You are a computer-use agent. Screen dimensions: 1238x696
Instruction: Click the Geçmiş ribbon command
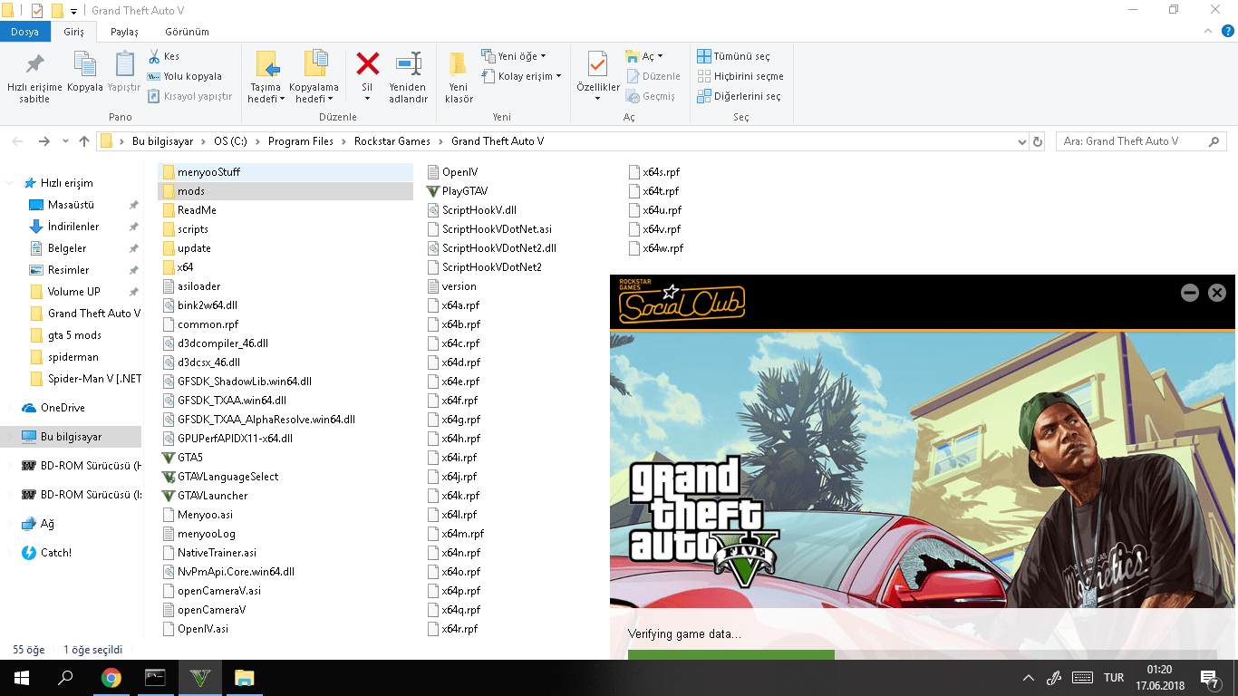(651, 96)
